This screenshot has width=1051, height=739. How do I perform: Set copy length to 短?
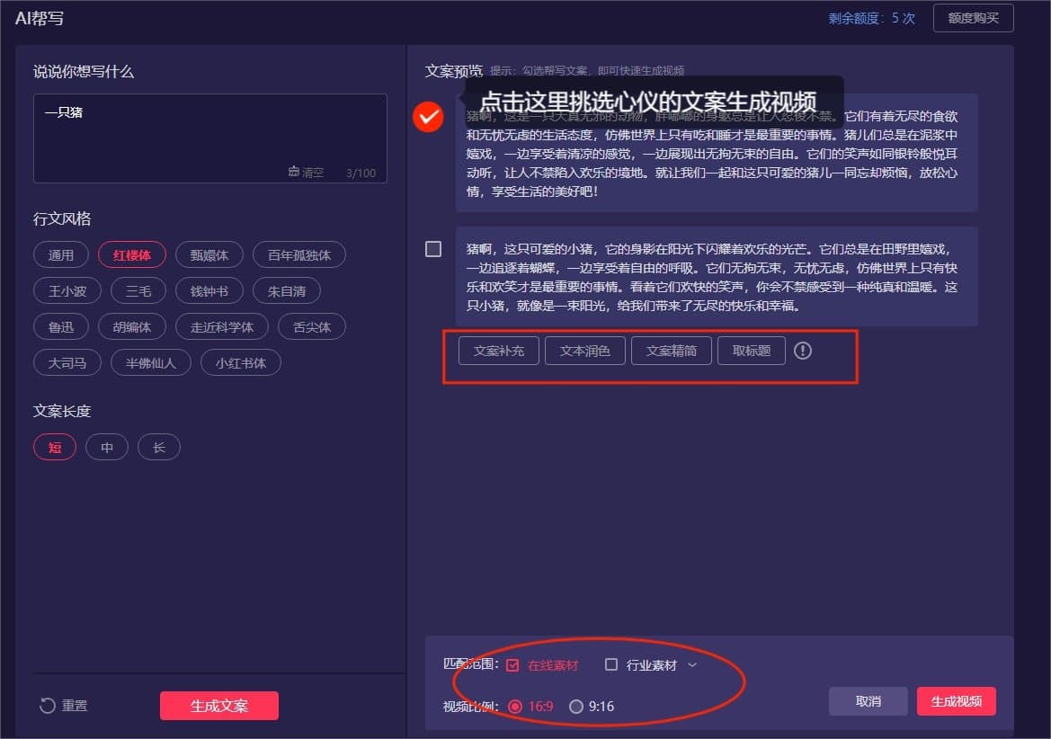click(x=55, y=447)
